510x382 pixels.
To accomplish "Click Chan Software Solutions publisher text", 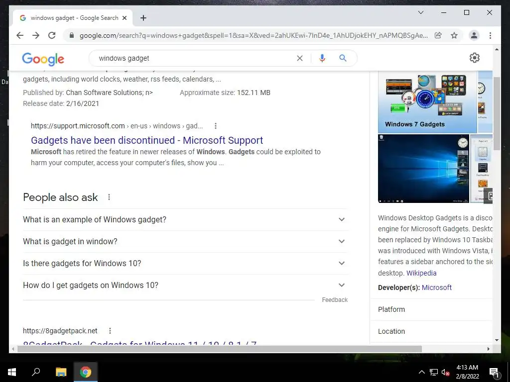I will [x=109, y=93].
